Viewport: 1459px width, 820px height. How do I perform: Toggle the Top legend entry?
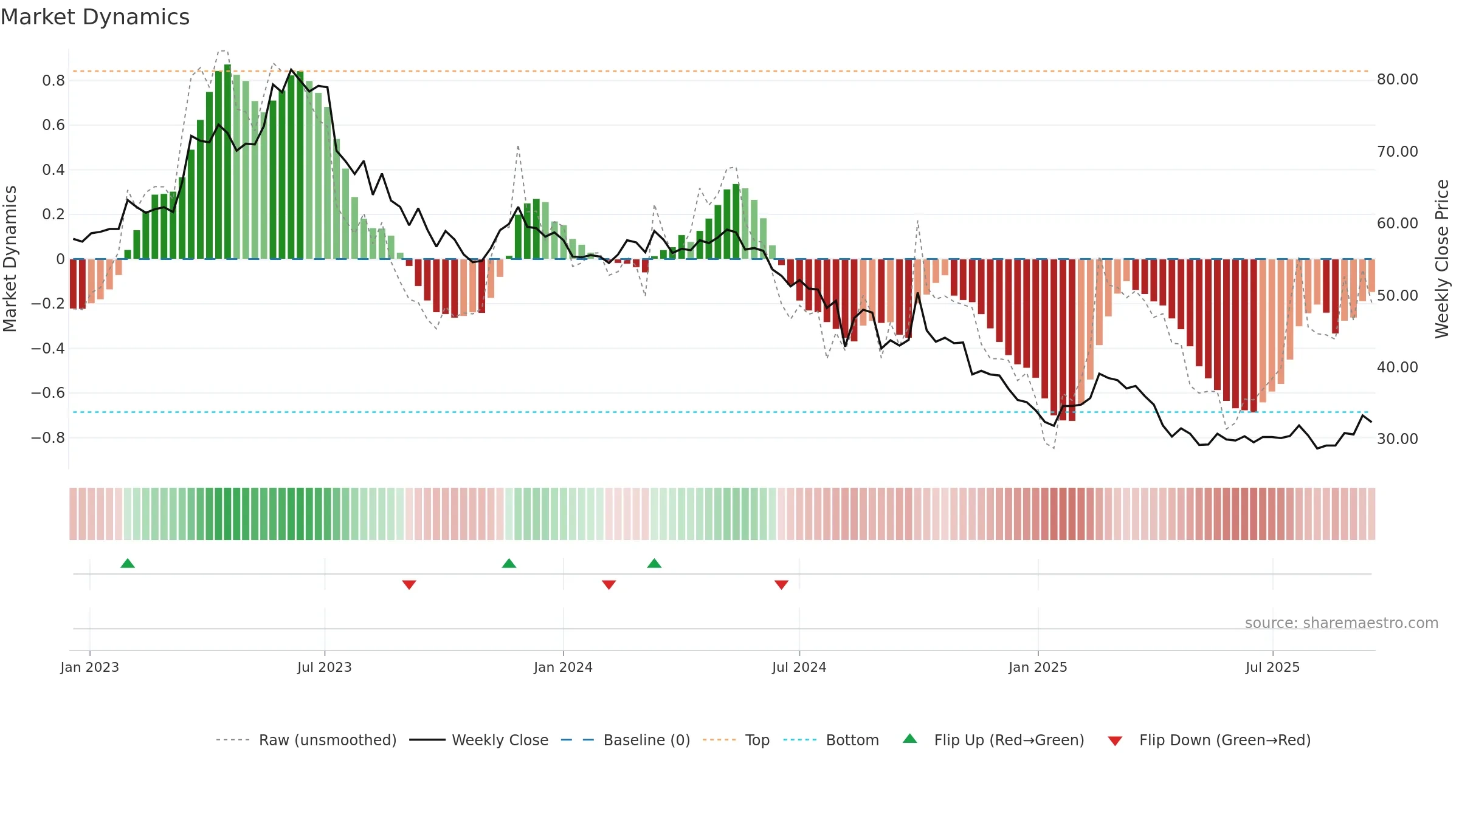tap(736, 740)
